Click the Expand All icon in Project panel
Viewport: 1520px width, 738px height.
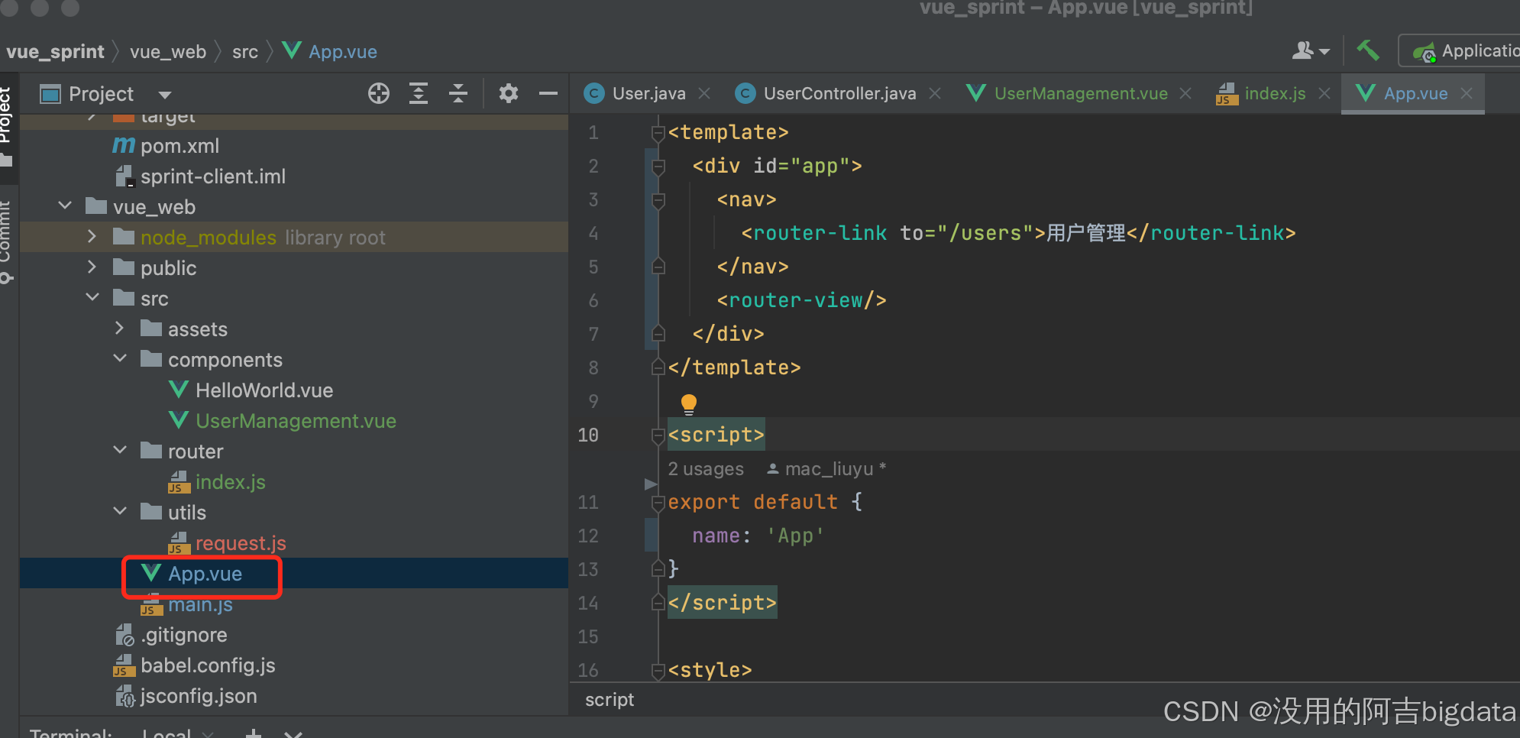419,93
